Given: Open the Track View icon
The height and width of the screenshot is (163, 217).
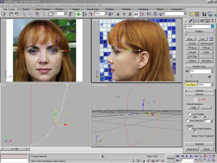Looking at the screenshot, I should point(191,14).
